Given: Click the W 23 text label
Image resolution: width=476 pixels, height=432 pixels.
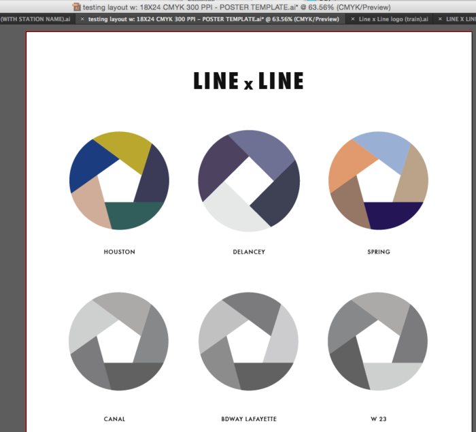Looking at the screenshot, I should 378,419.
